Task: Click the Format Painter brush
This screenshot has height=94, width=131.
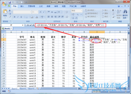Action: (10, 16)
